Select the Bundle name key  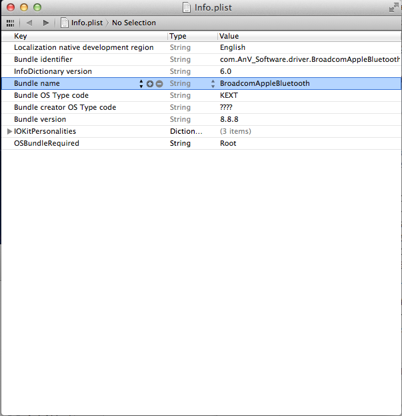click(x=37, y=83)
